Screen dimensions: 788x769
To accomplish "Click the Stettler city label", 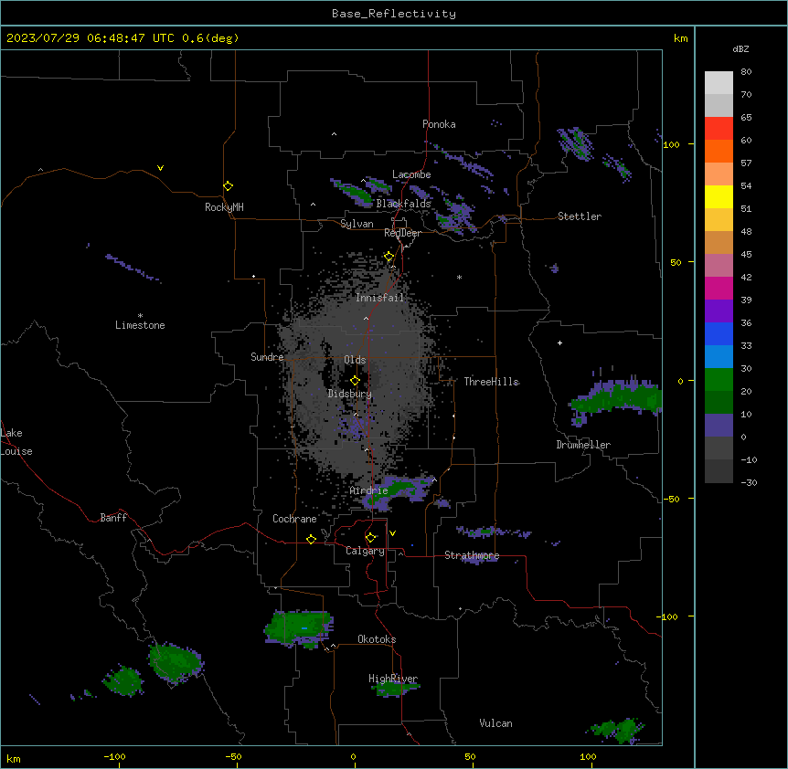I will pyautogui.click(x=580, y=216).
